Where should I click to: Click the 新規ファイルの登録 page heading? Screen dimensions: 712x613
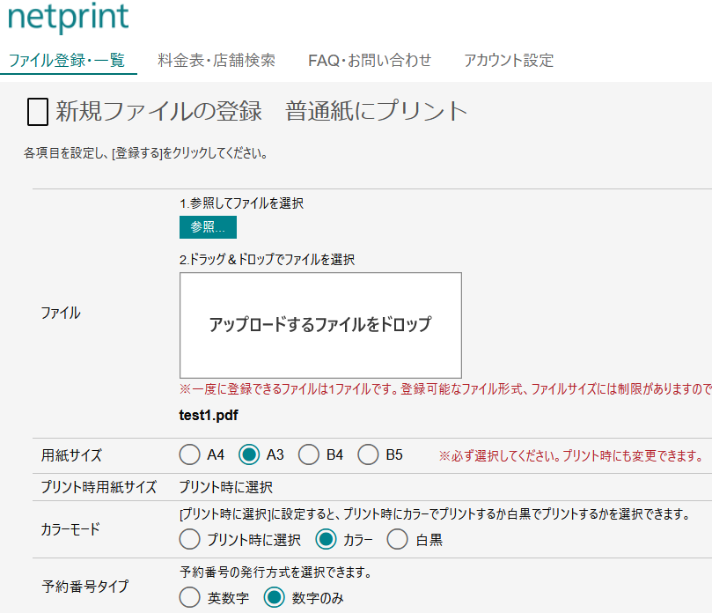[x=159, y=112]
